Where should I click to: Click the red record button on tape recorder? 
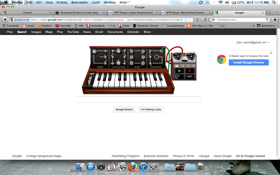click(x=189, y=71)
